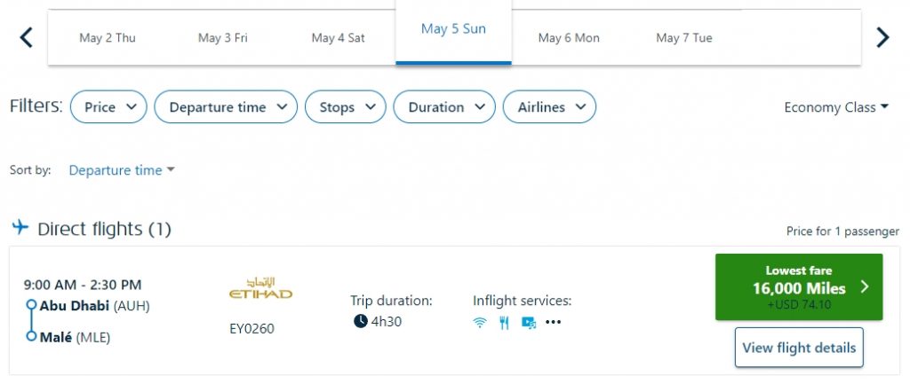
Task: Click the View flight details button
Action: 799,348
